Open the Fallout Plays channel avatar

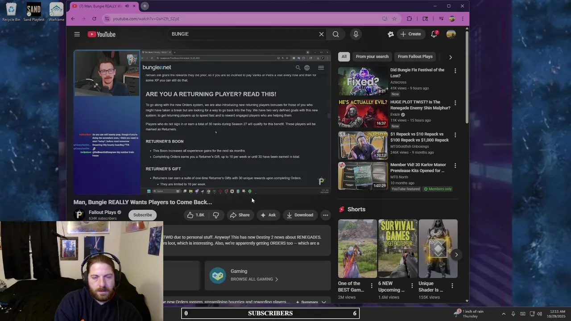coord(79,215)
